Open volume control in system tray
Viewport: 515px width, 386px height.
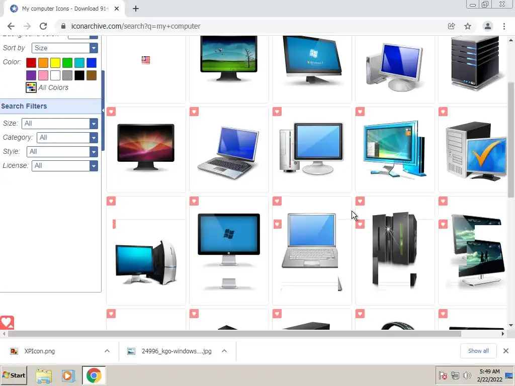coord(467,375)
